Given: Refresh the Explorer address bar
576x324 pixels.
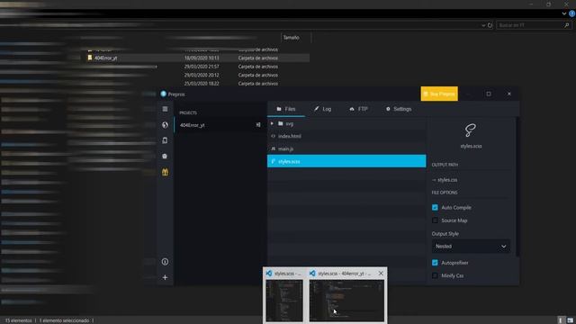Looking at the screenshot, I should [490, 25].
